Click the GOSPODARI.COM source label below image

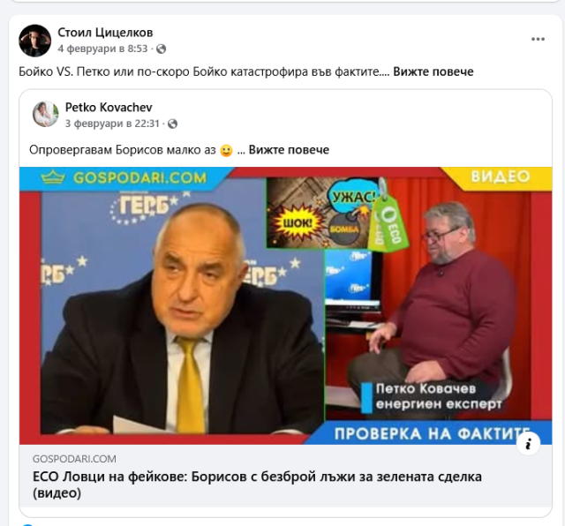[x=74, y=459]
